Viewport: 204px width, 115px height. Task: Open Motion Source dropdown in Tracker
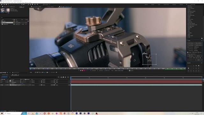[x=198, y=47]
